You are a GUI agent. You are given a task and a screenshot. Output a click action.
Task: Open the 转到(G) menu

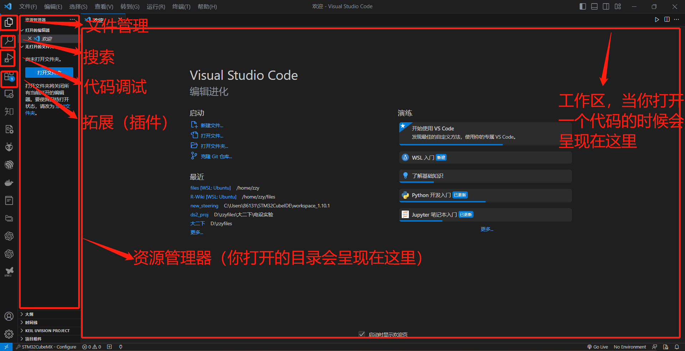(x=130, y=7)
